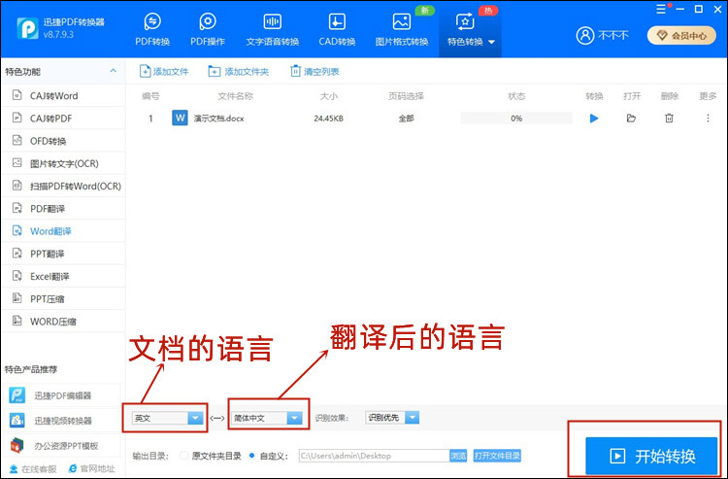The height and width of the screenshot is (479, 728).
Task: Select PDF翻译 in sidebar
Action: coord(63,209)
